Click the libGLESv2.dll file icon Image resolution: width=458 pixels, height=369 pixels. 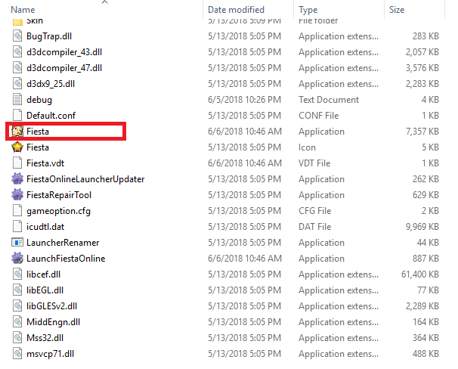point(17,306)
